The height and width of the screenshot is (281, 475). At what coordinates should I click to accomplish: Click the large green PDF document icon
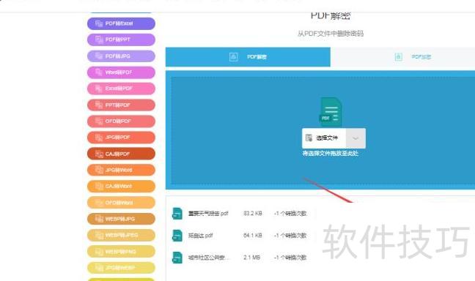[331, 112]
